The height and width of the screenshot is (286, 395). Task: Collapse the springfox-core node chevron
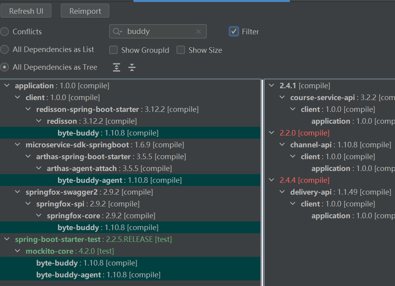[39, 215]
